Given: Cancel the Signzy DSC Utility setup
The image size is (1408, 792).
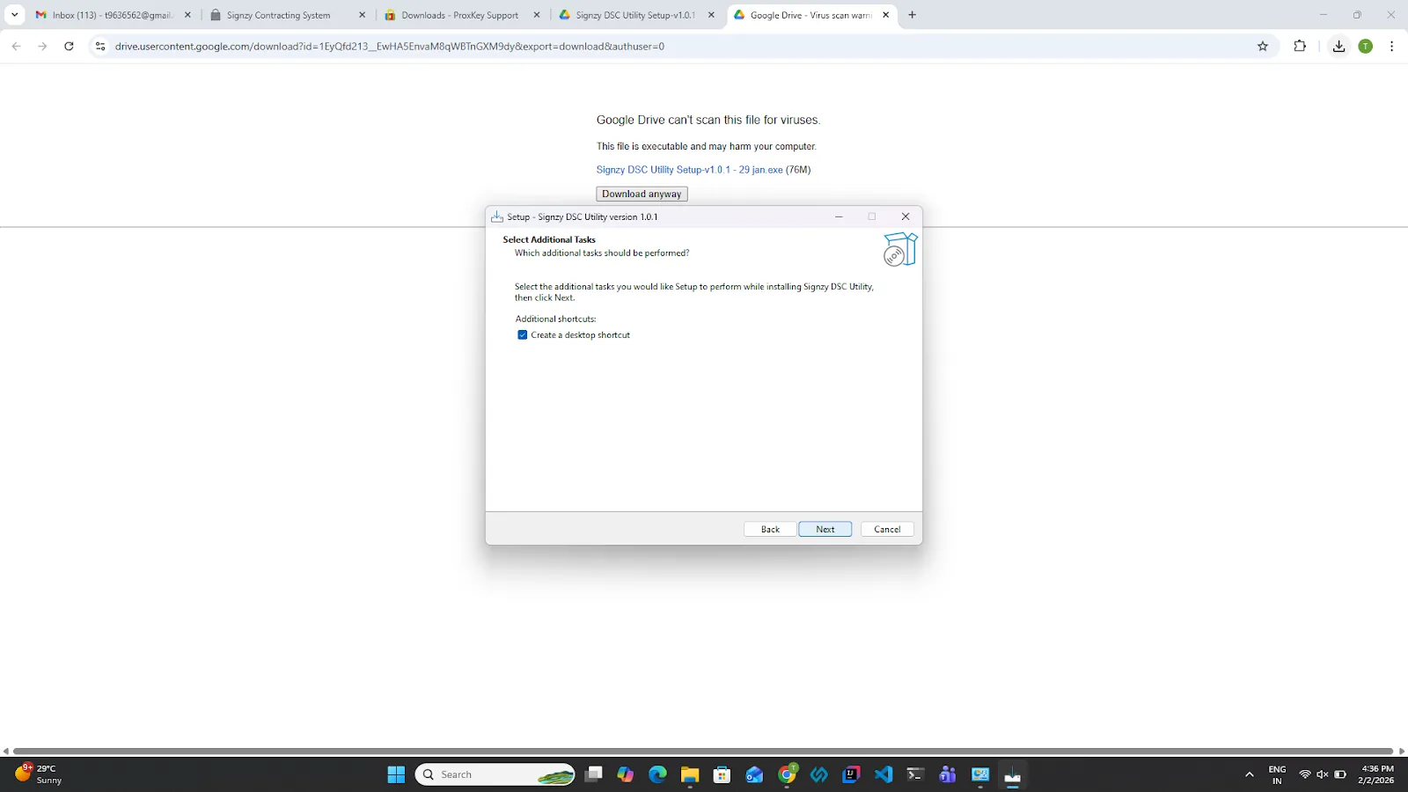Looking at the screenshot, I should (x=887, y=529).
